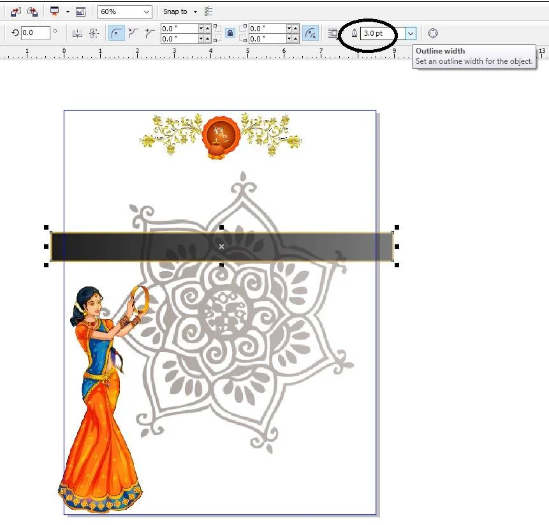Open the arrow next to the application launcher

(68, 11)
